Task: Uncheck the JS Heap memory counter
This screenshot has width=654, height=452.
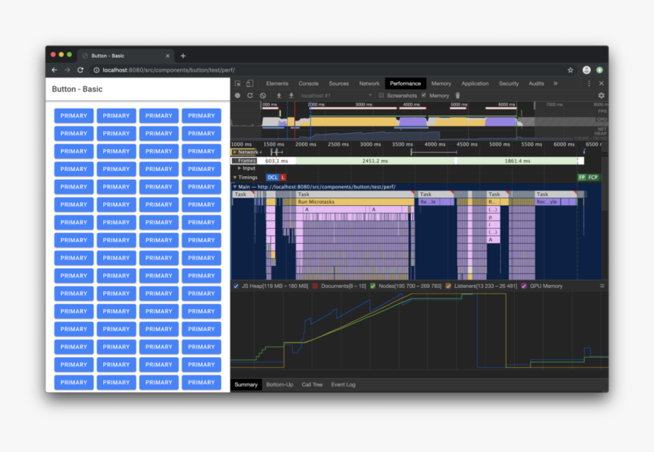Action: [234, 286]
